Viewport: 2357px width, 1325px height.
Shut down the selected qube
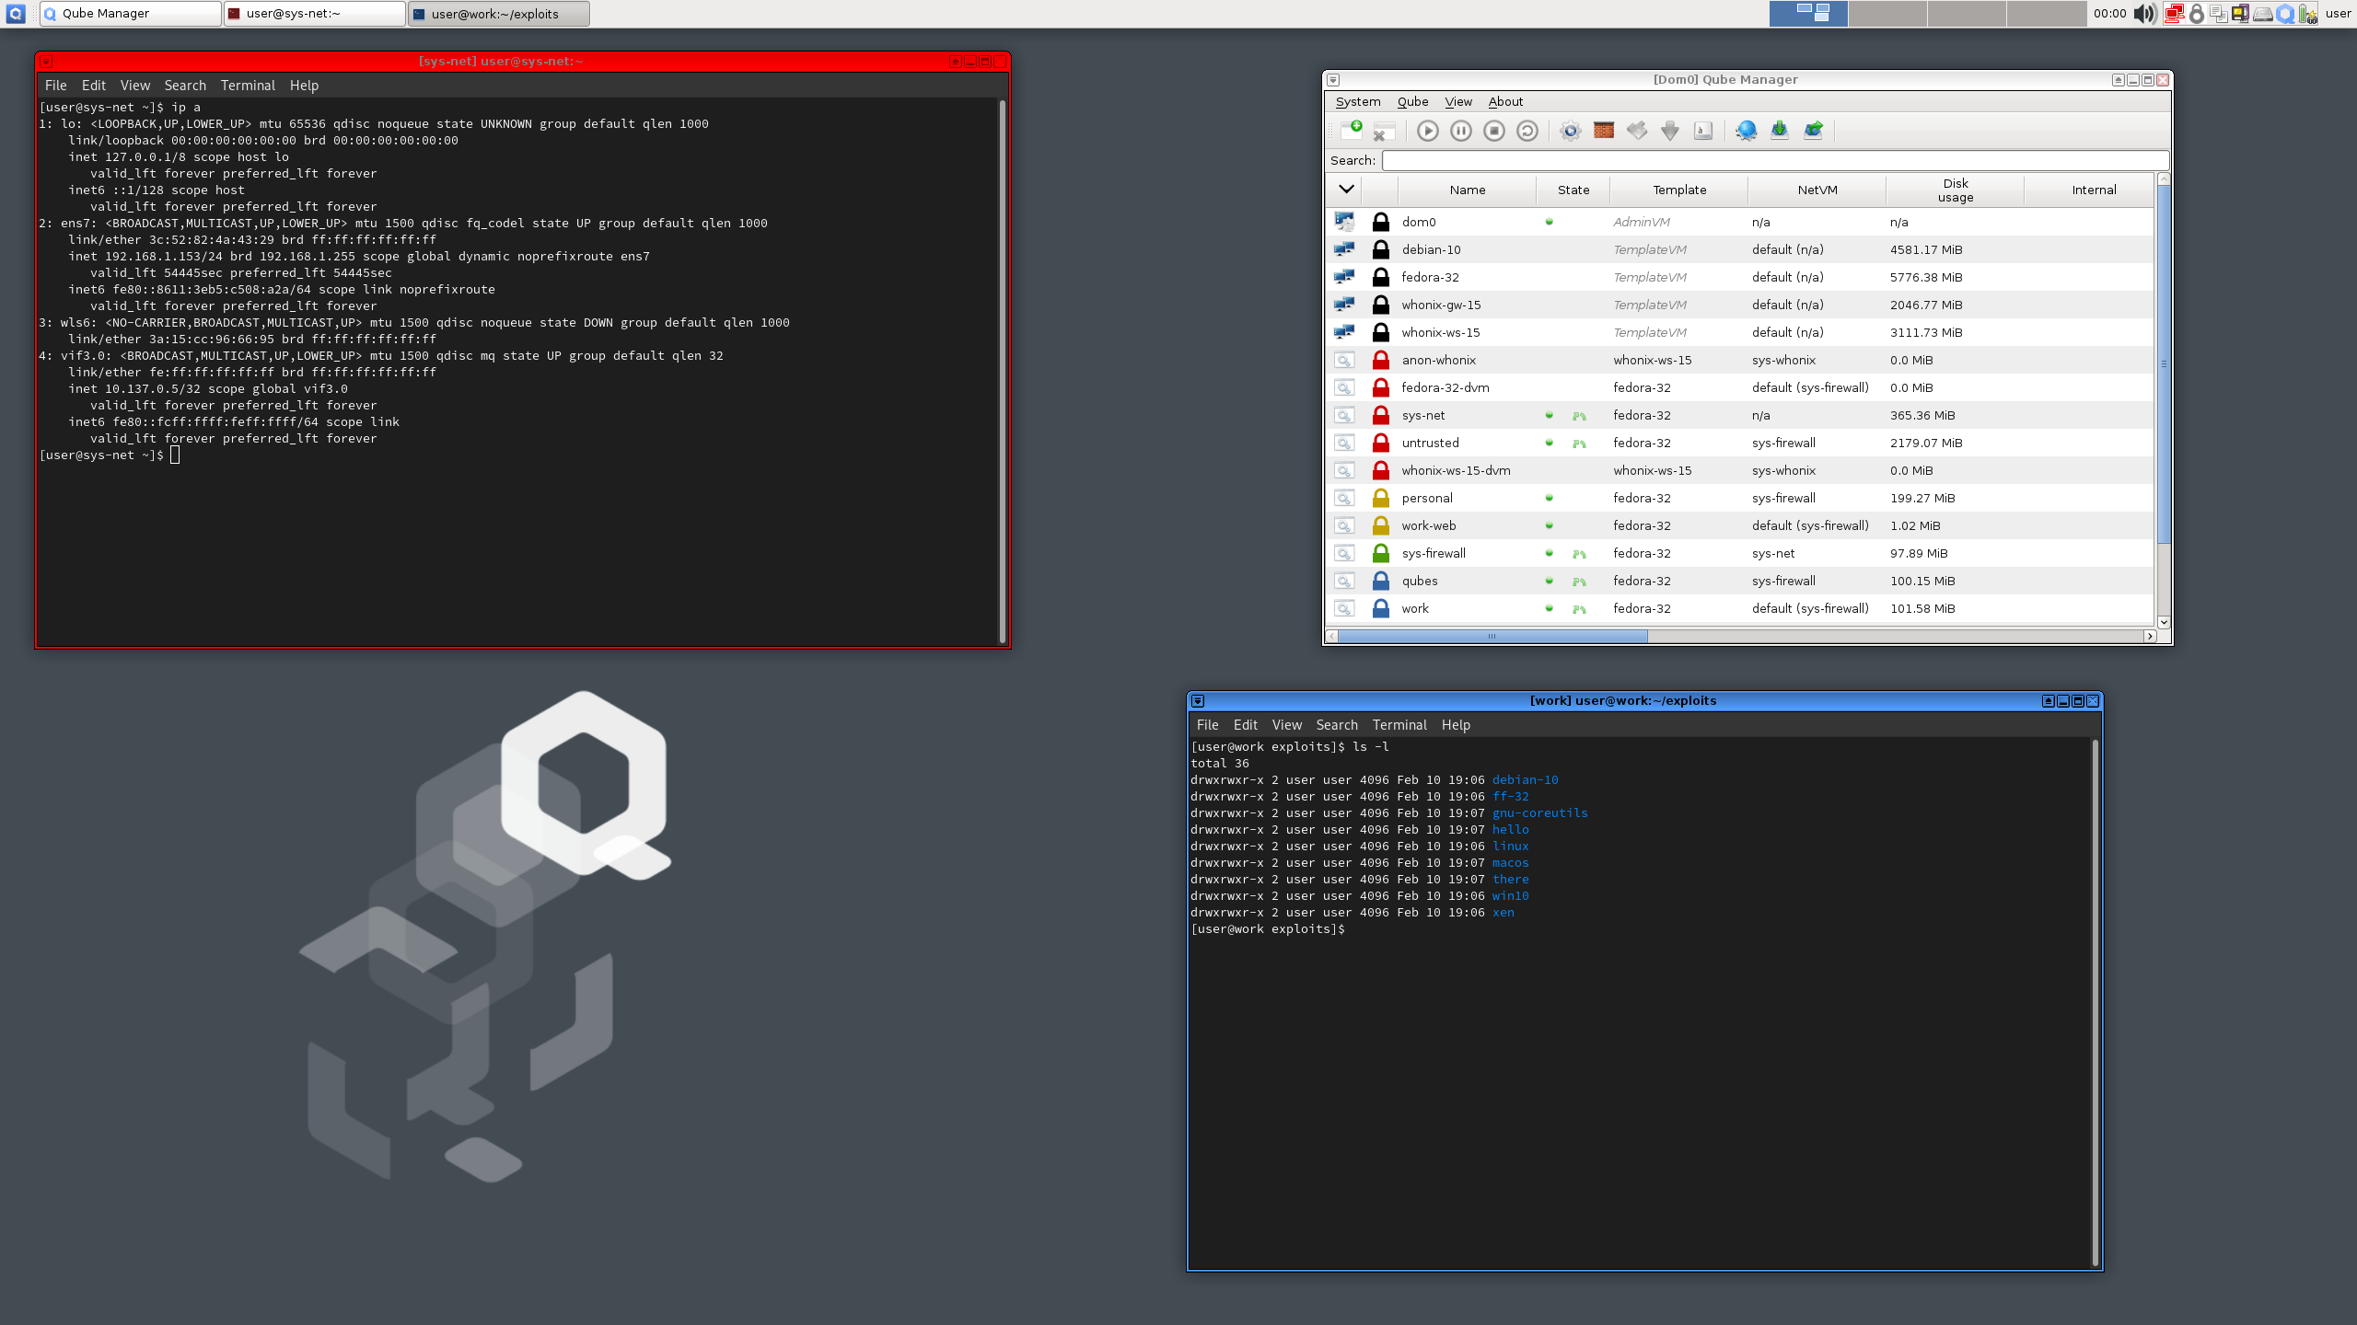pyautogui.click(x=1493, y=131)
